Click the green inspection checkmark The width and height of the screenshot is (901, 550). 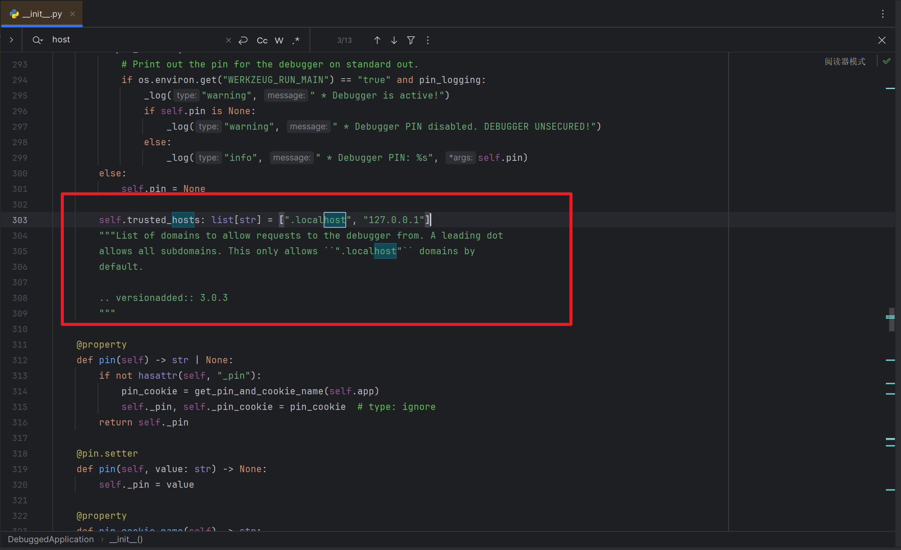(887, 61)
